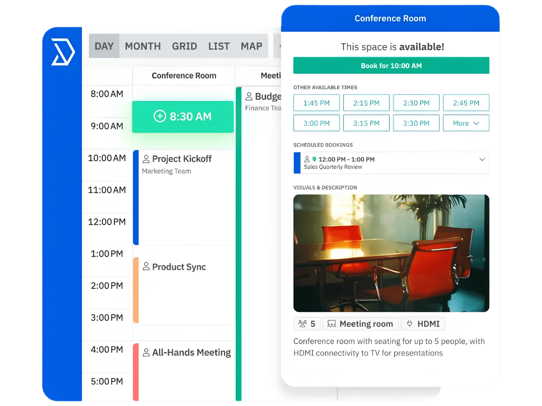Select the 2:15 PM time slot
542x406 pixels.
(366, 103)
